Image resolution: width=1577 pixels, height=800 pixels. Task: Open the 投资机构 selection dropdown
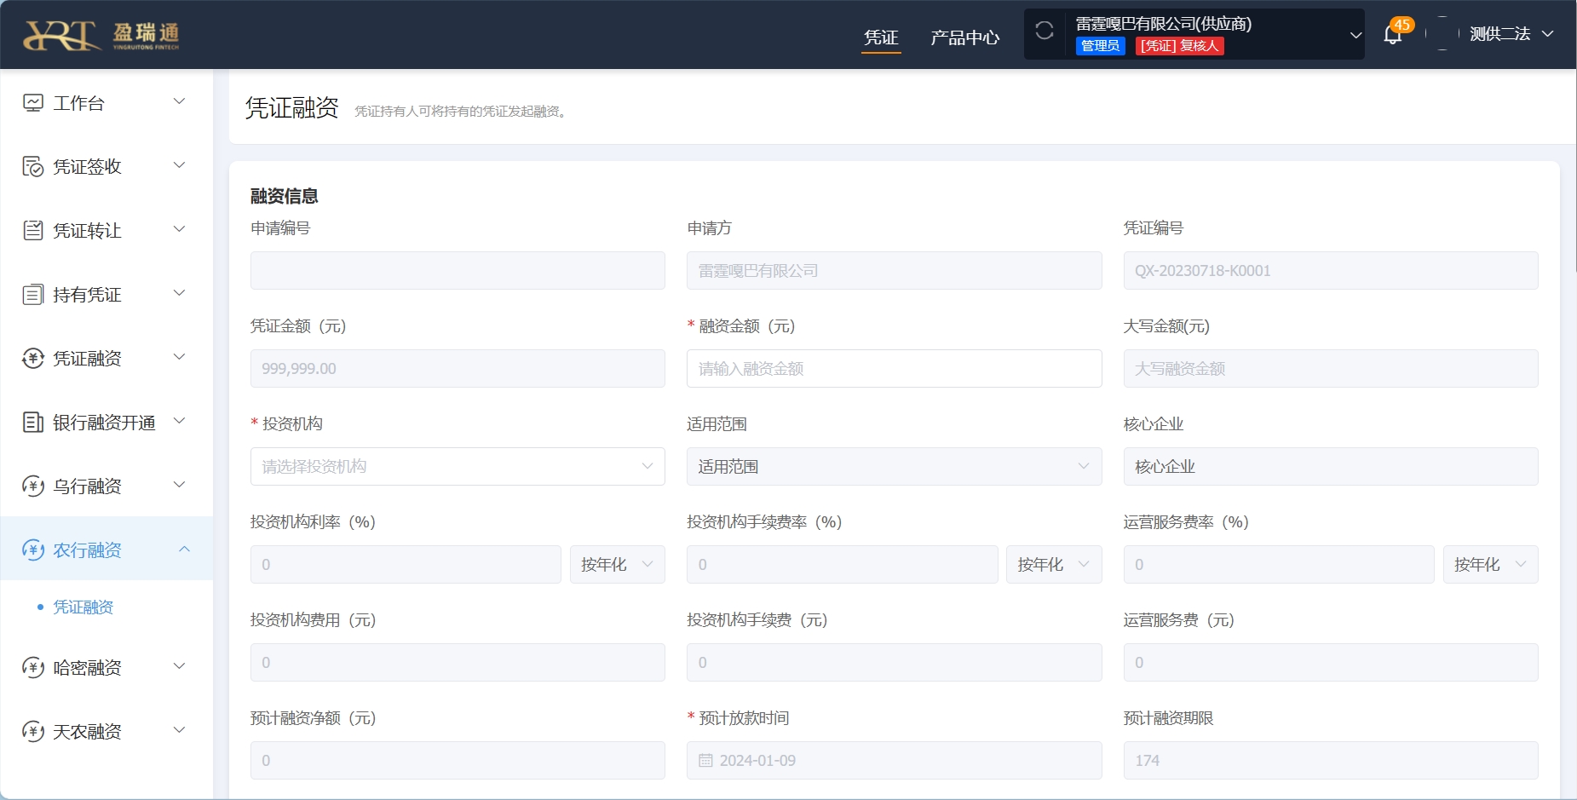click(x=458, y=466)
